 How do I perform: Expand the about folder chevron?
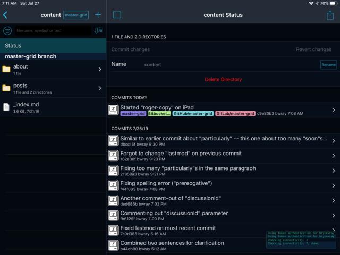click(x=100, y=69)
